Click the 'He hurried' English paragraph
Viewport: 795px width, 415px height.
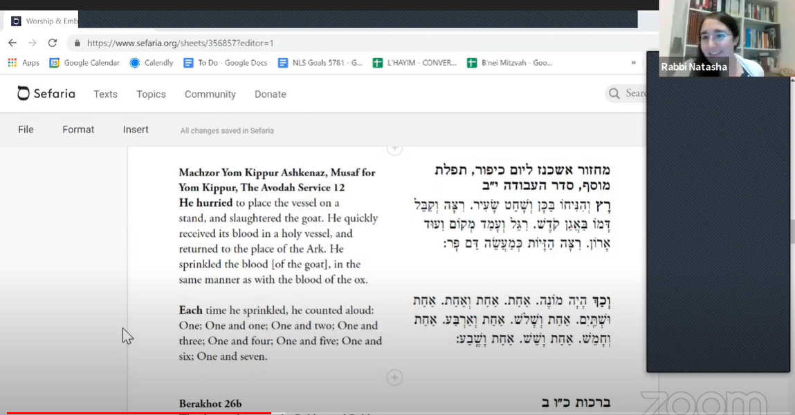(280, 241)
